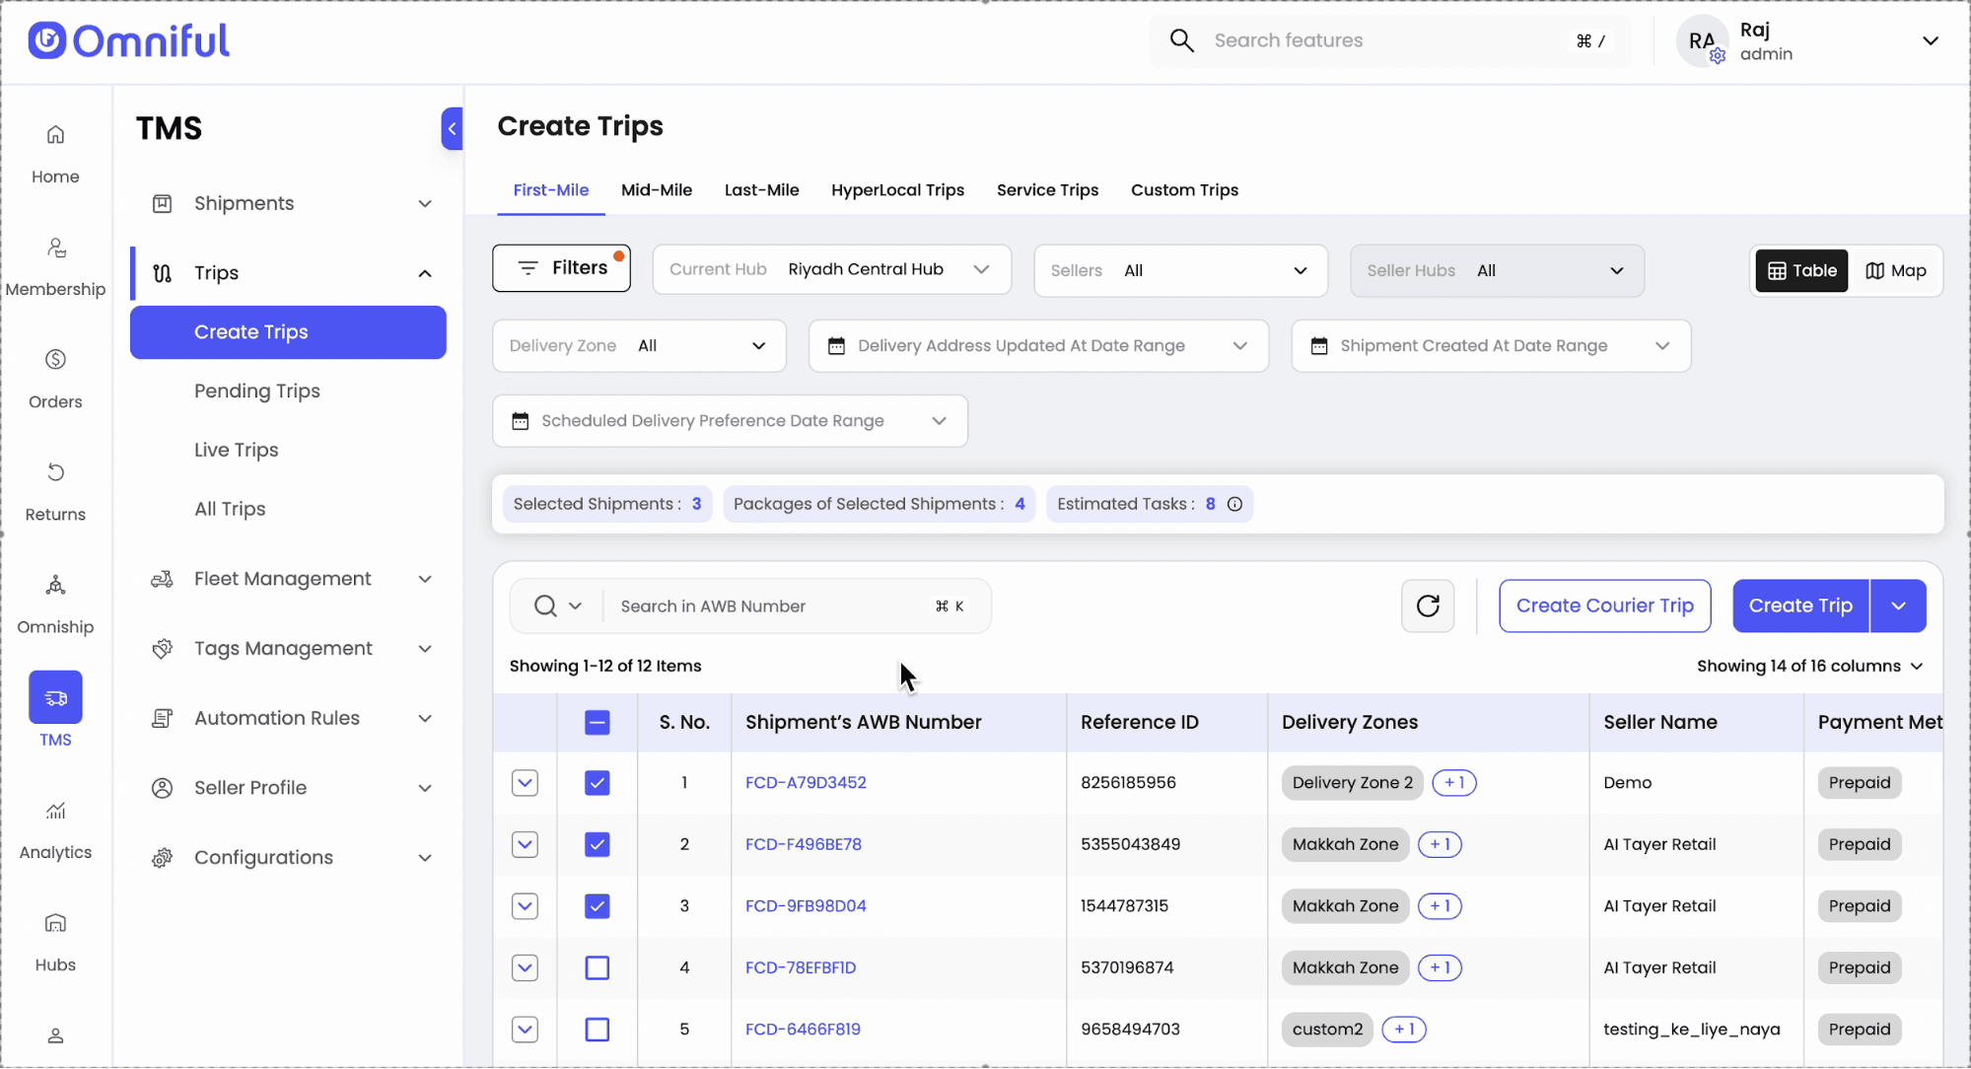Open the Analytics icon in sidebar
The height and width of the screenshot is (1069, 1971).
pos(55,811)
